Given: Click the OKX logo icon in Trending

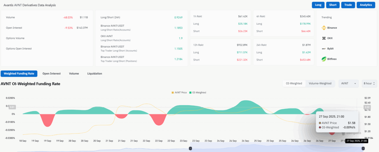Looking at the screenshot, I should [x=323, y=38].
